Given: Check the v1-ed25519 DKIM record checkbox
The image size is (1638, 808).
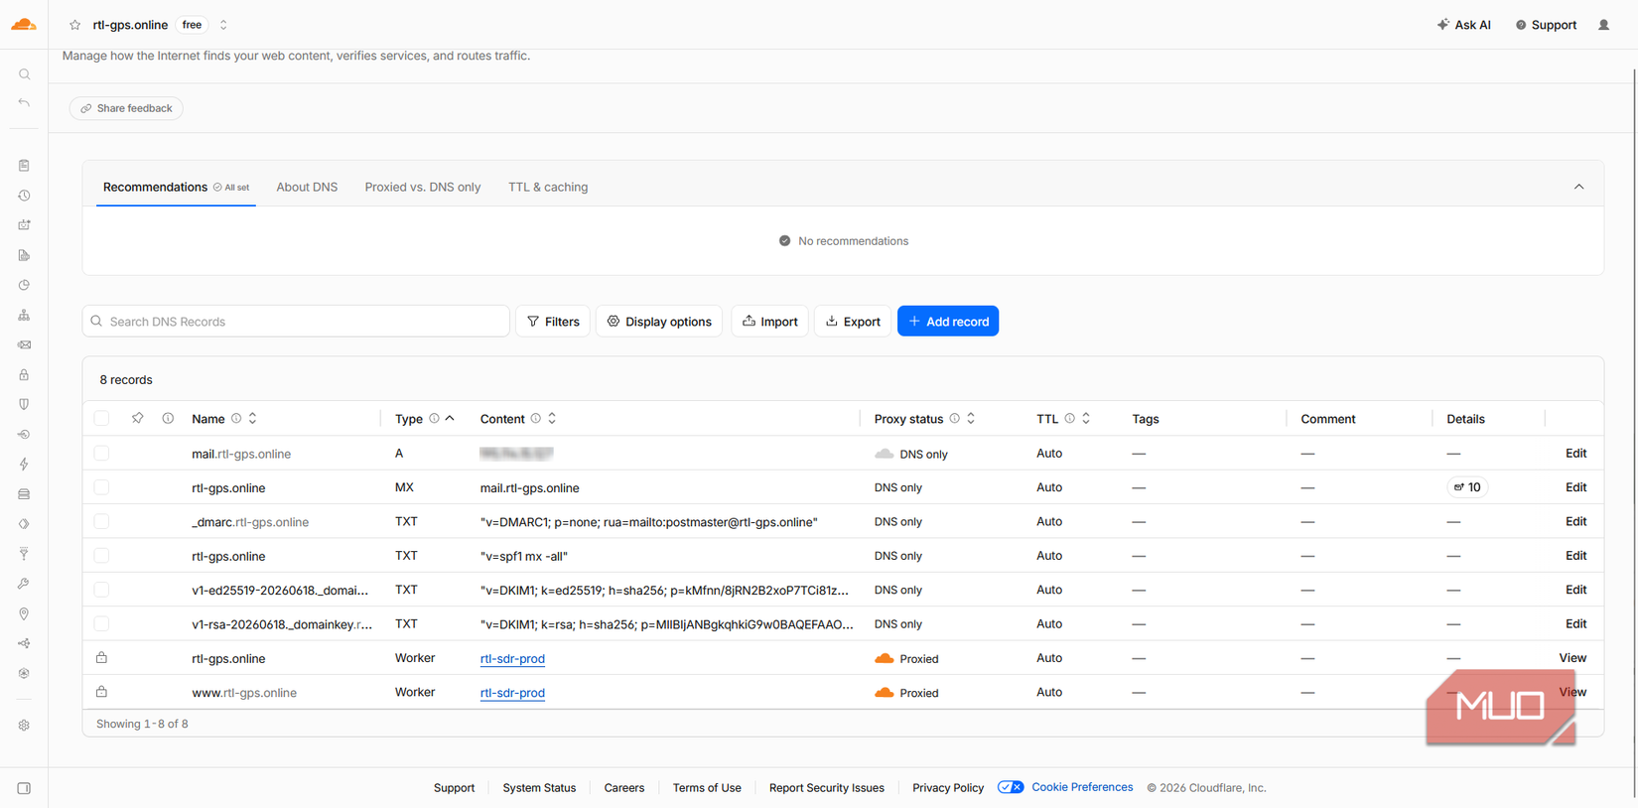Looking at the screenshot, I should [101, 590].
